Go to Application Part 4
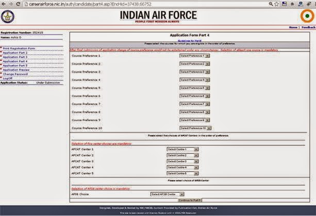Viewport: 316px width, 216px height. tap(15, 61)
